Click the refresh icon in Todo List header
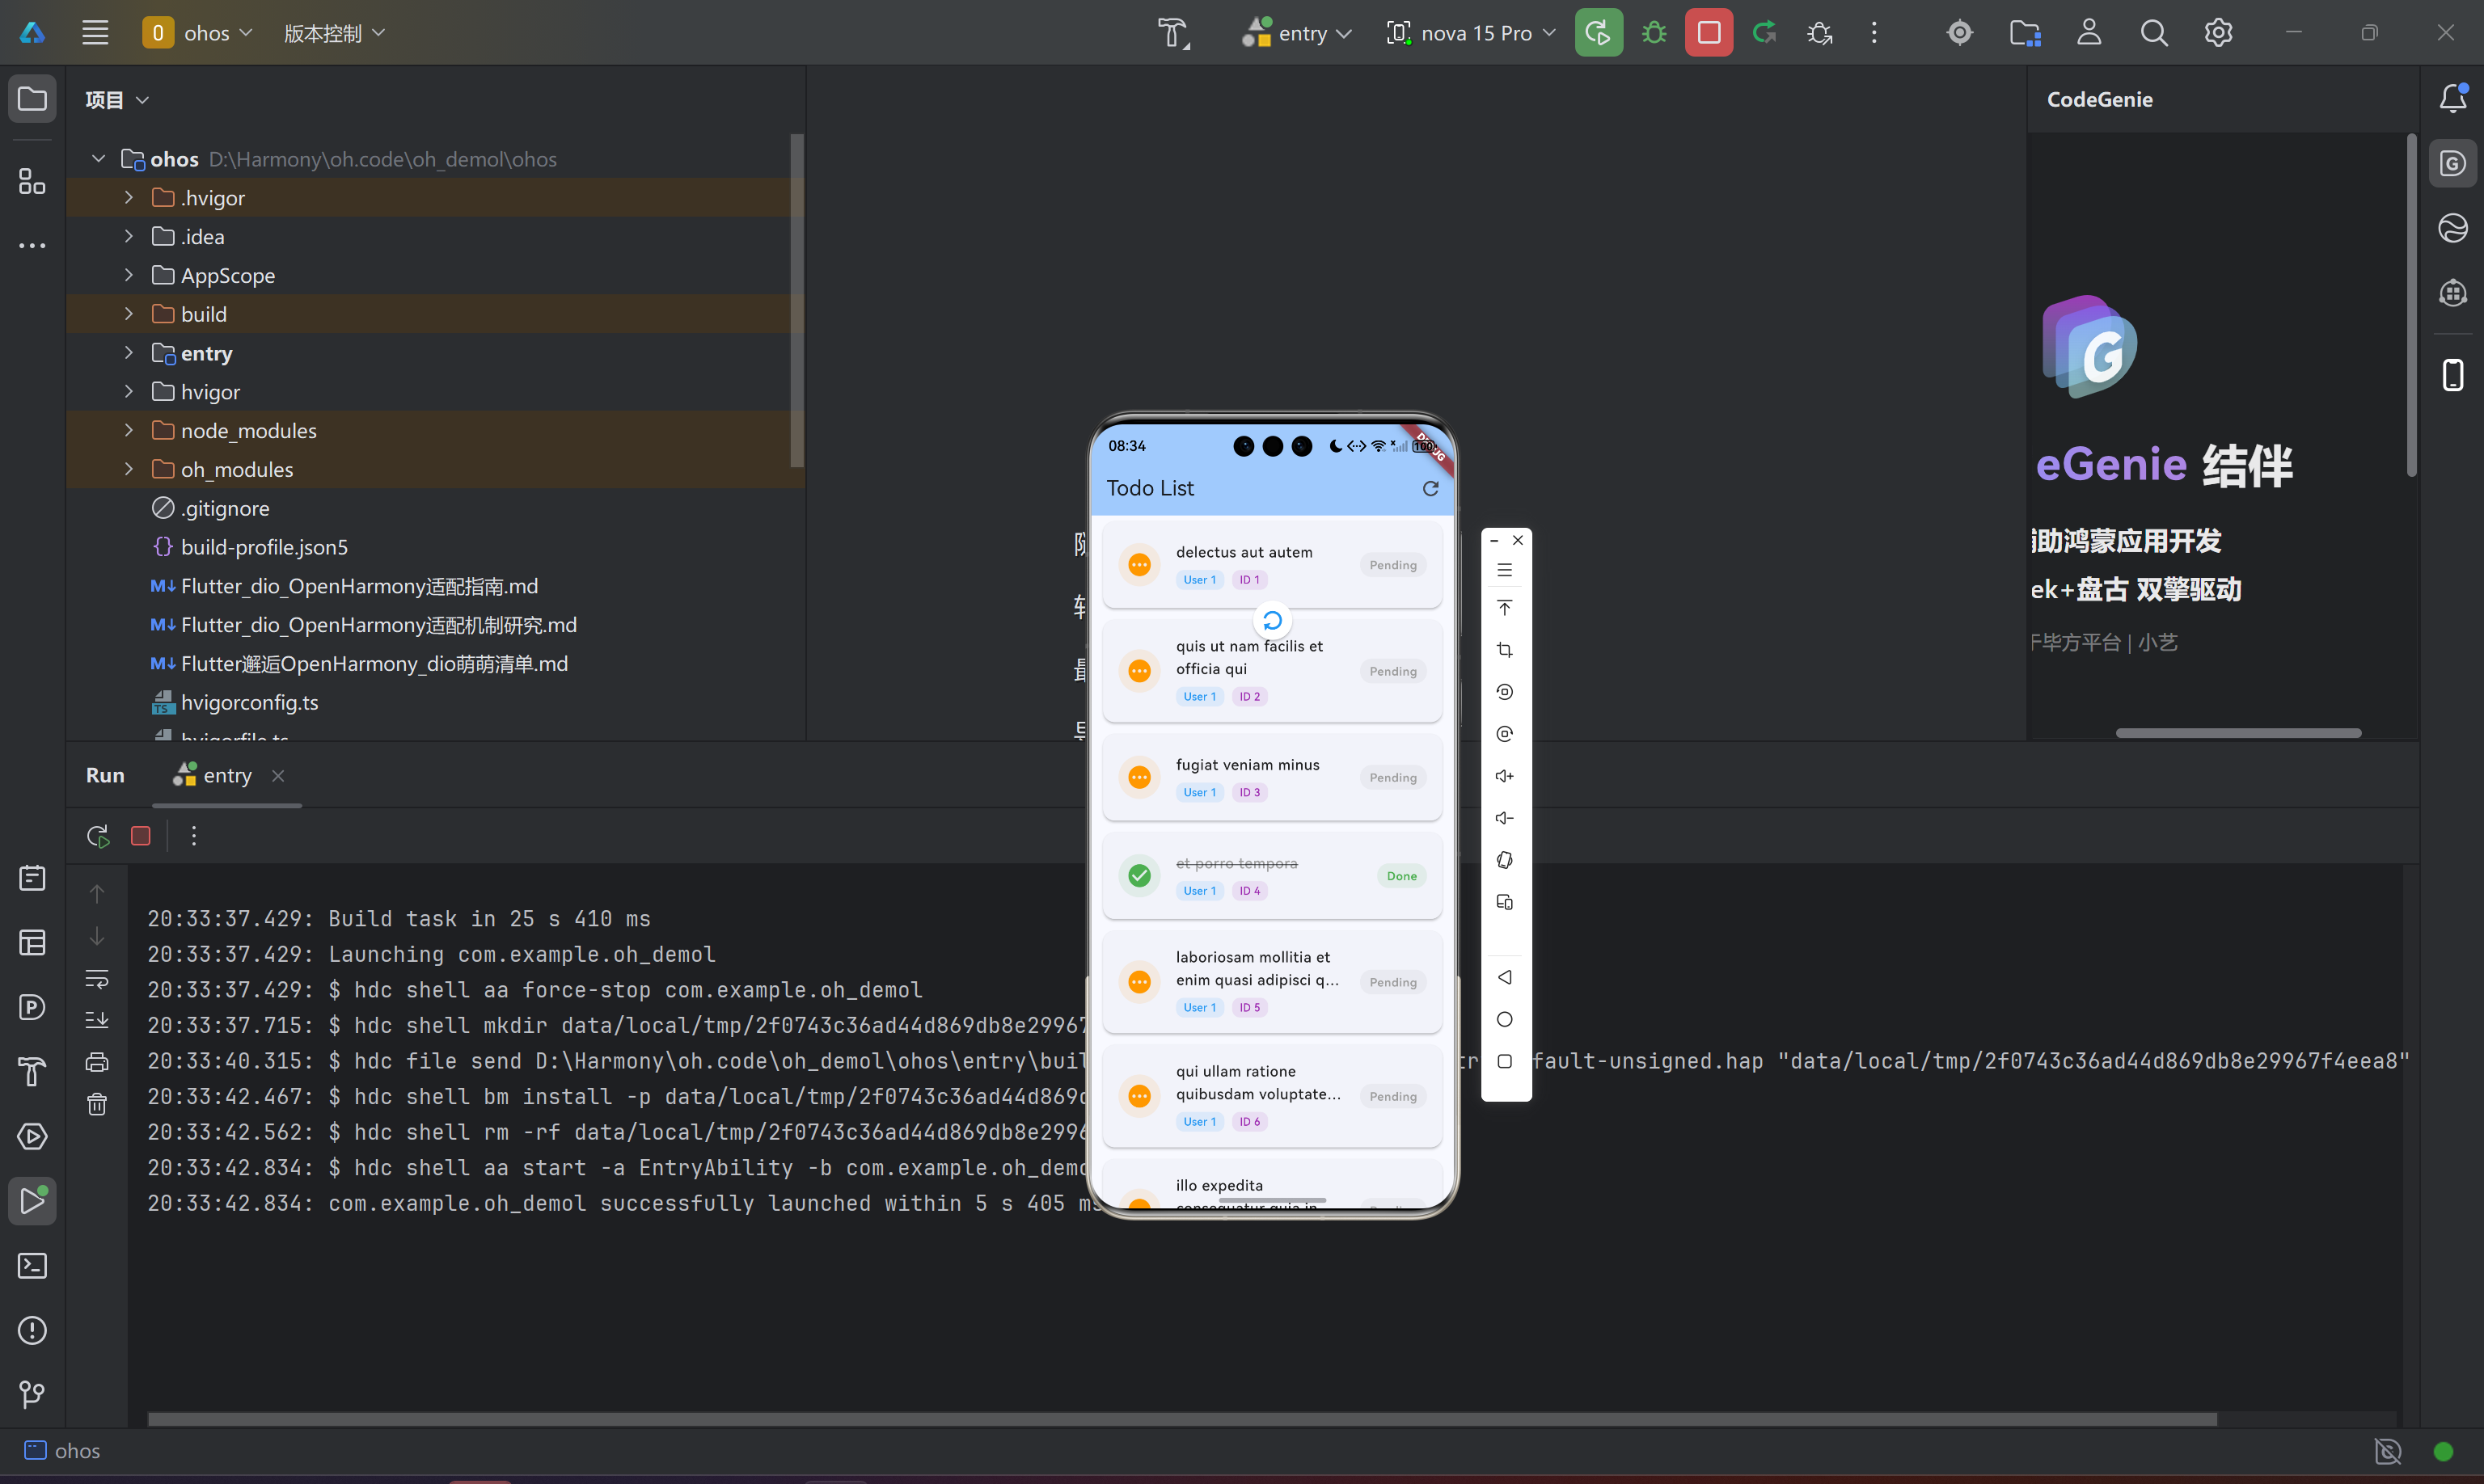This screenshot has width=2484, height=1484. (x=1430, y=488)
